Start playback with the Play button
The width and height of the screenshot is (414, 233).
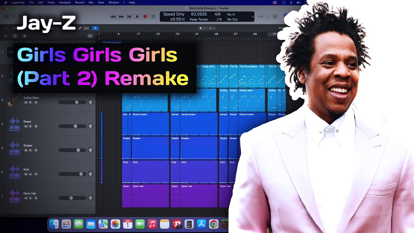point(137,17)
